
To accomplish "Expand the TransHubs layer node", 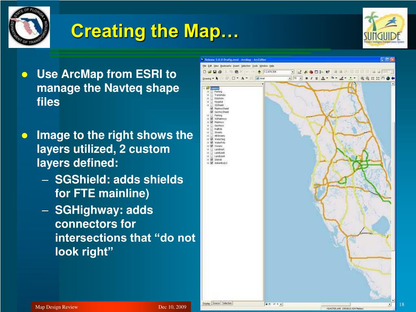I will [208, 95].
